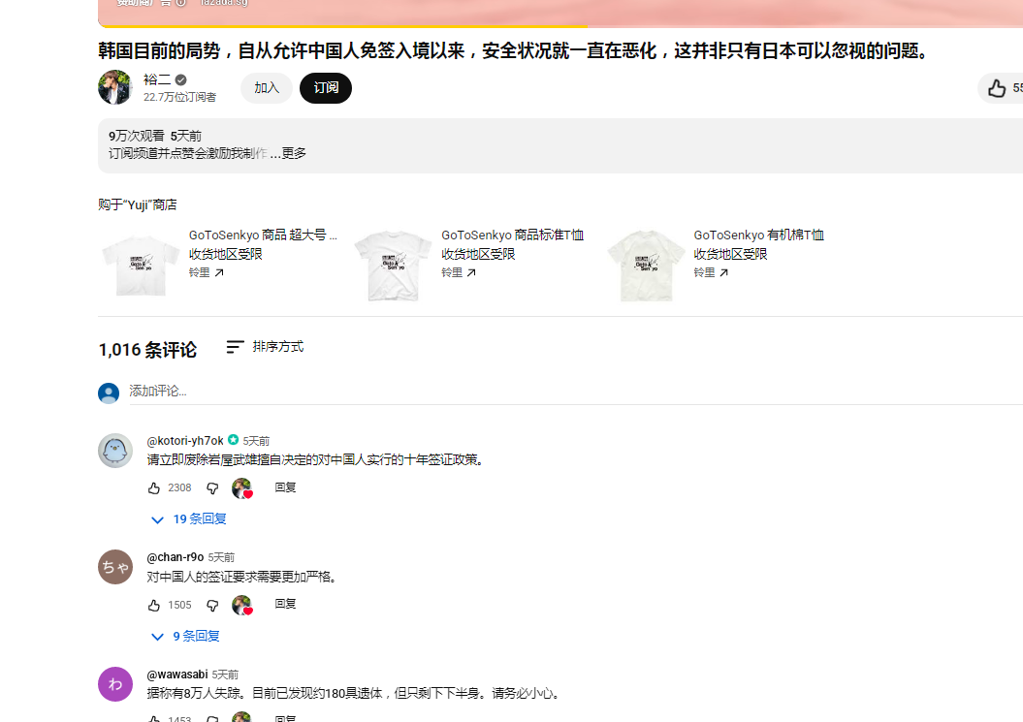
Task: Click the @wawasabi commenter avatar
Action: click(x=114, y=683)
